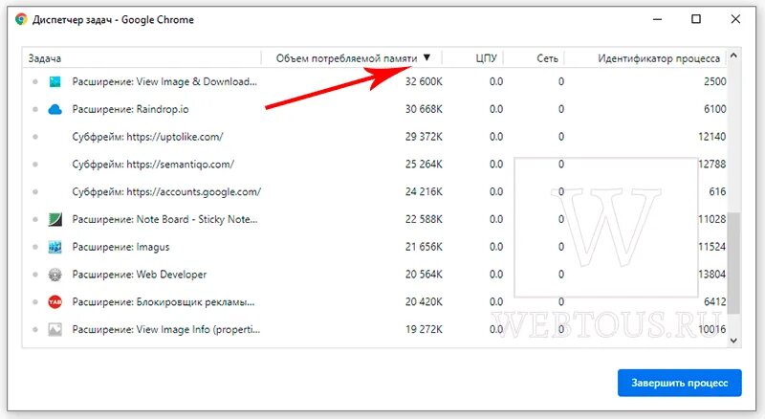Click process ID 2500
Screen dimensions: 765x419
714,81
